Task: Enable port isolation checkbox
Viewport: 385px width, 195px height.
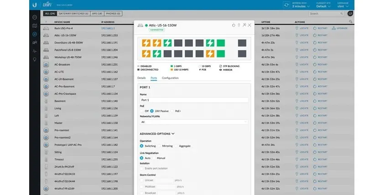Action: coord(142,169)
